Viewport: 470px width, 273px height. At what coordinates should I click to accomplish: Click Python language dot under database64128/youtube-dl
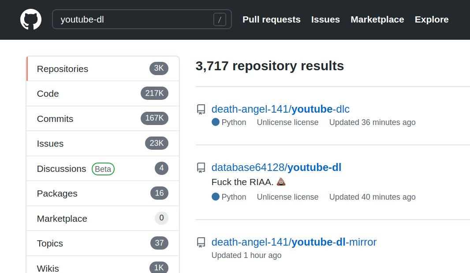tap(216, 197)
